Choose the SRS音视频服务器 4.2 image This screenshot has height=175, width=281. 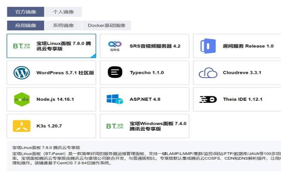tap(144, 46)
